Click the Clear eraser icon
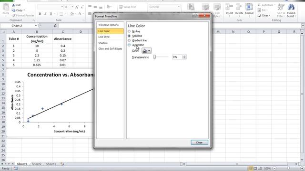The height and width of the screenshot is (171, 305). (x=259, y=16)
